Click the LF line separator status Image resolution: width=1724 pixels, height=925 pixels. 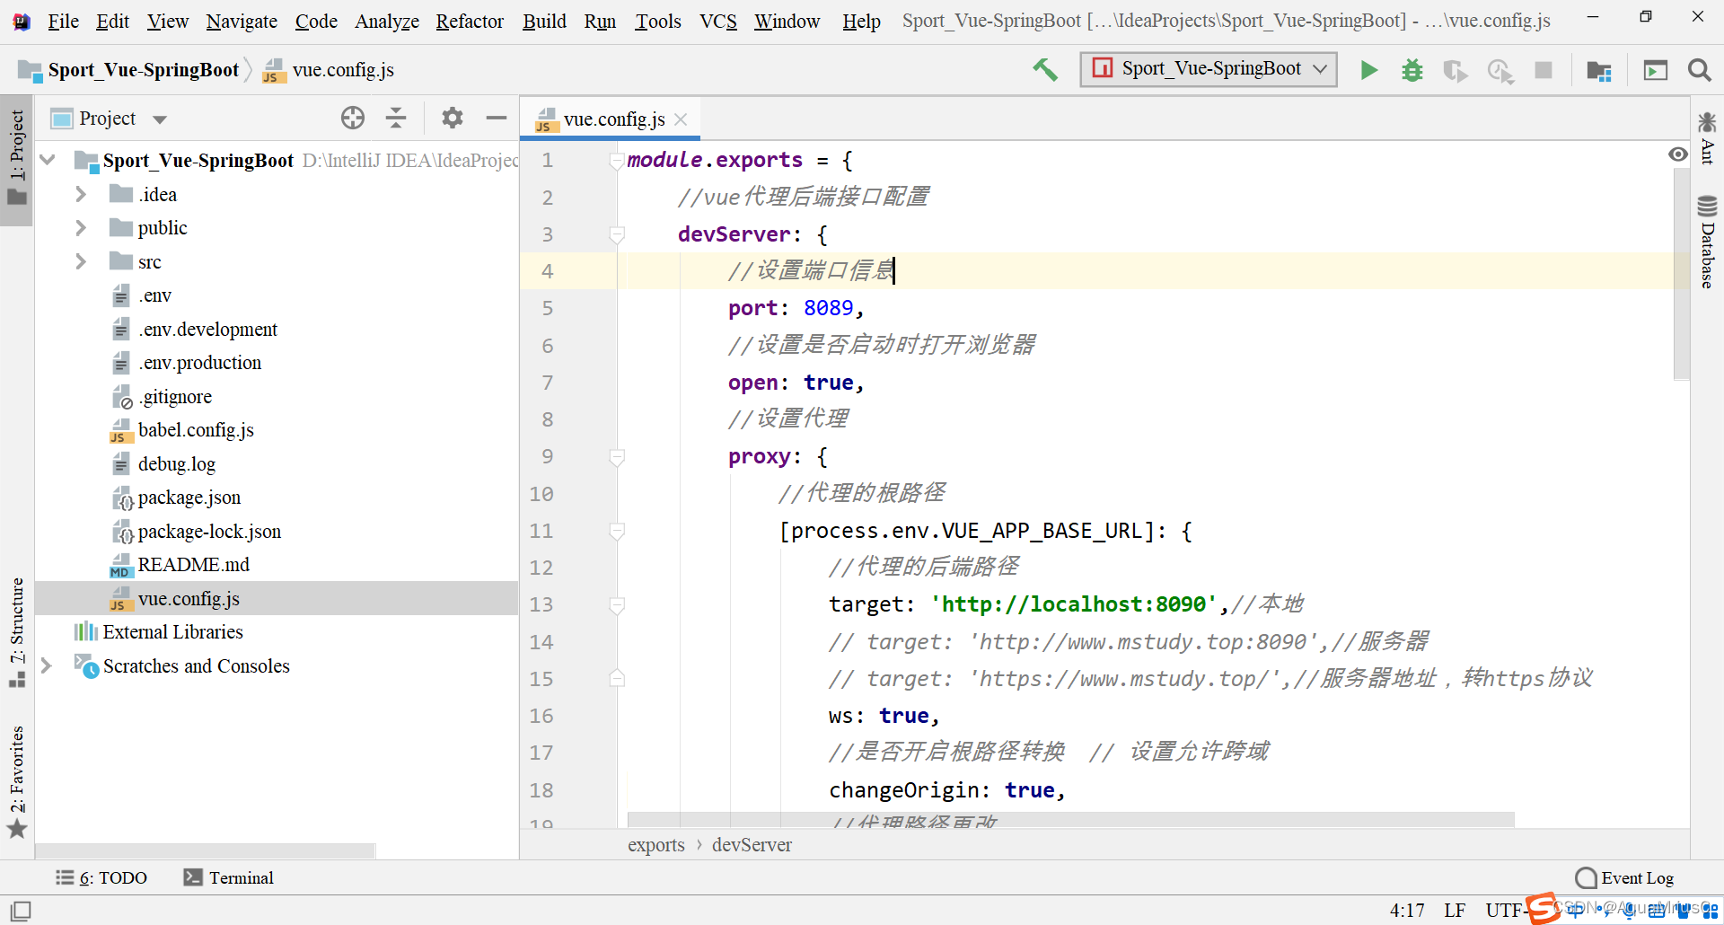point(1455,911)
